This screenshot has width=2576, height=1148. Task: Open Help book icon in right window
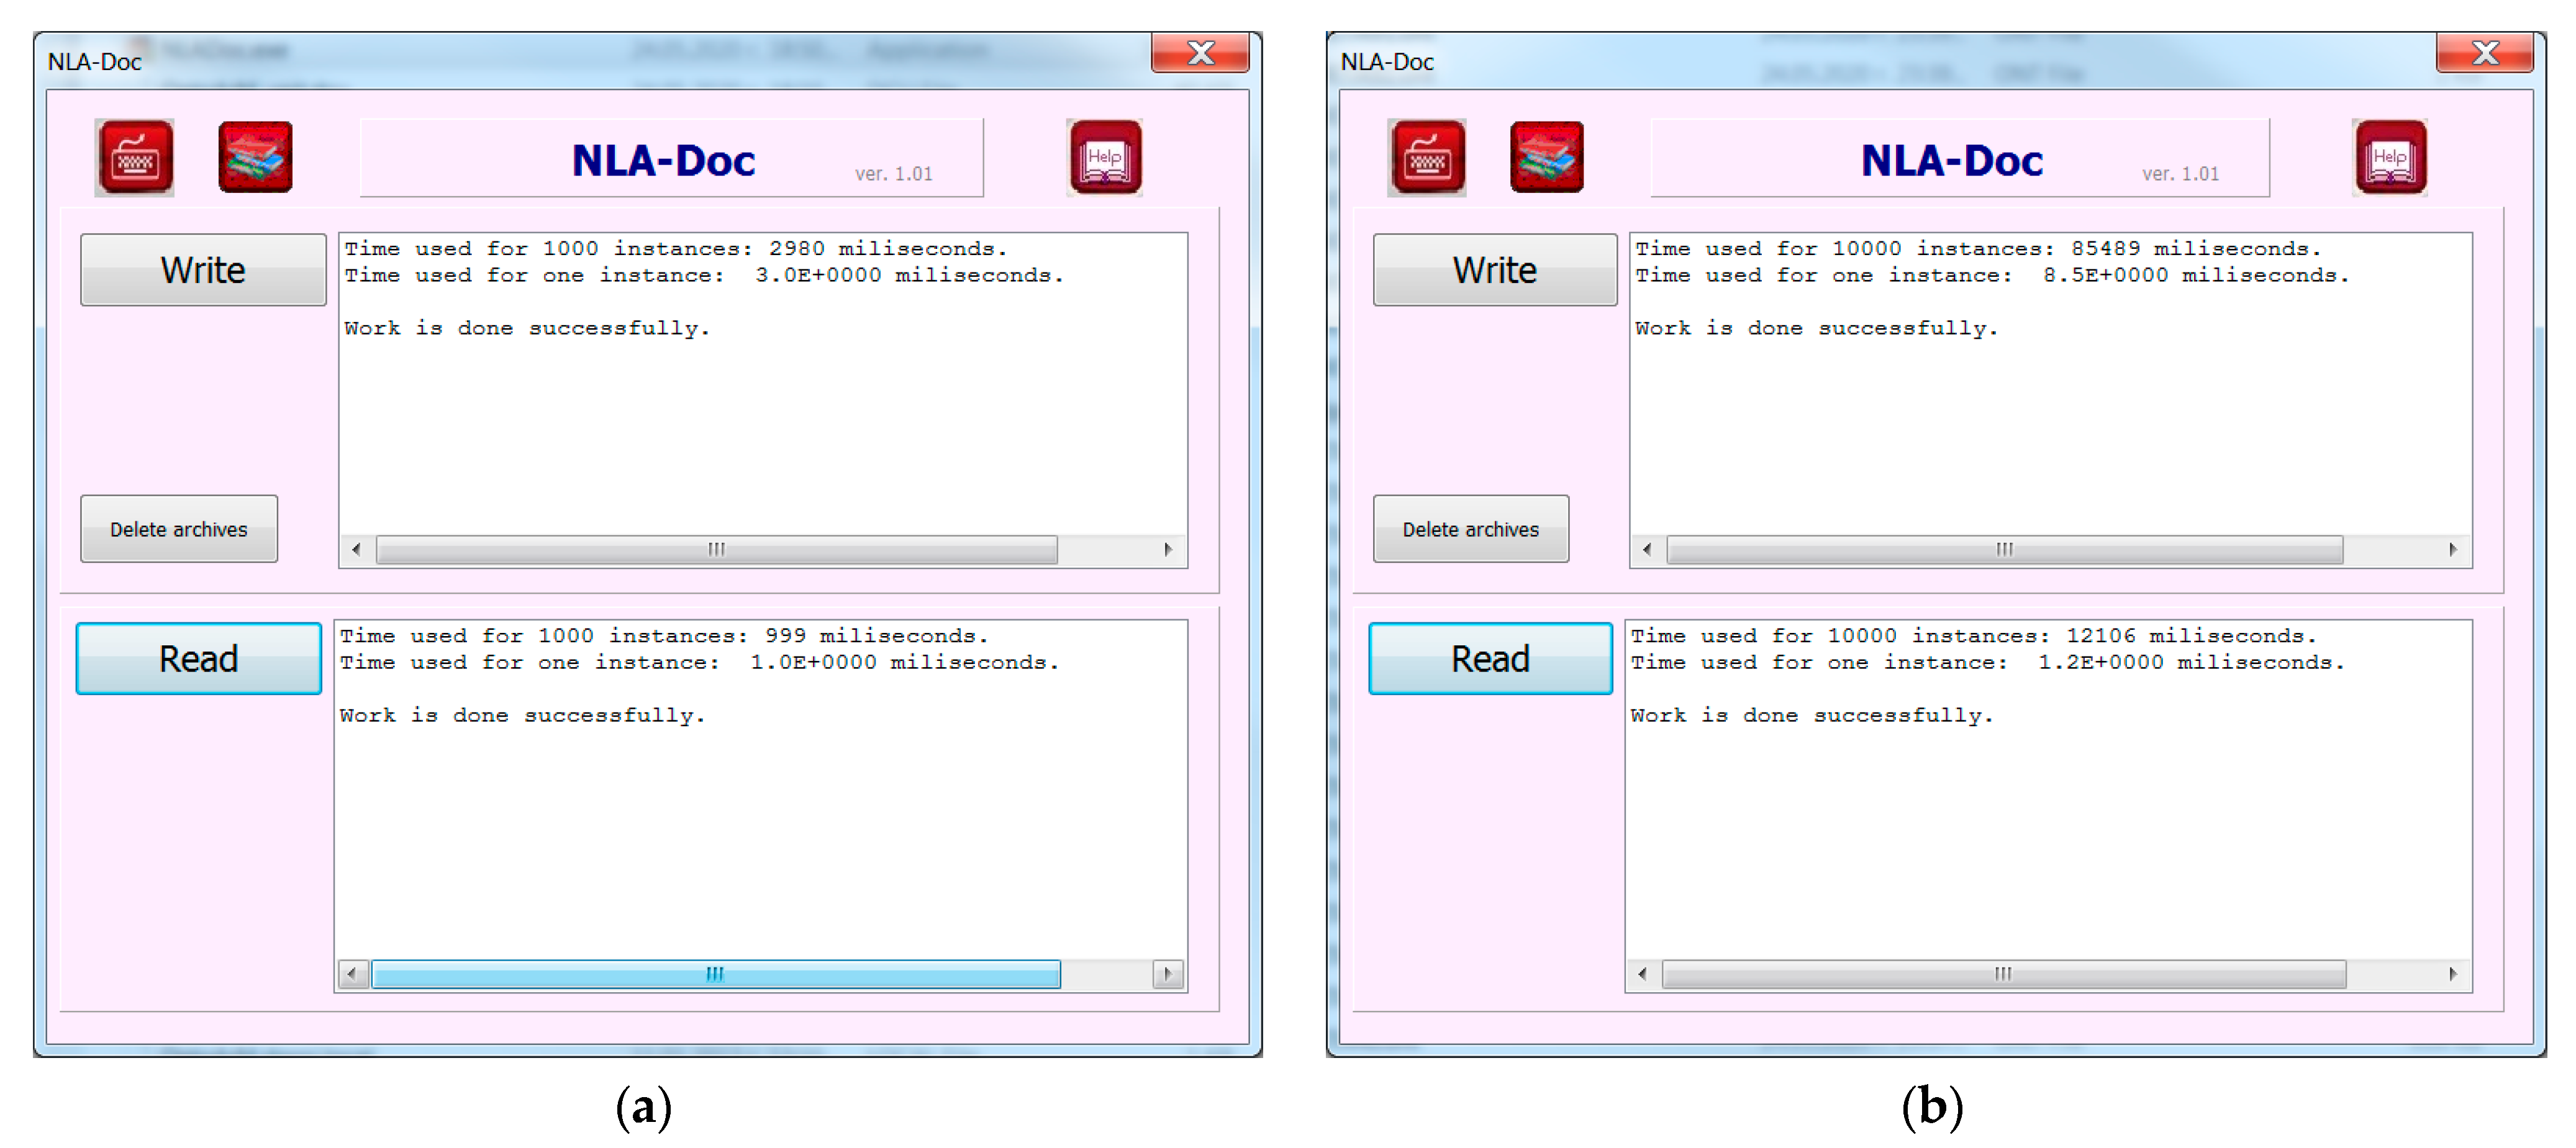[x=2389, y=157]
